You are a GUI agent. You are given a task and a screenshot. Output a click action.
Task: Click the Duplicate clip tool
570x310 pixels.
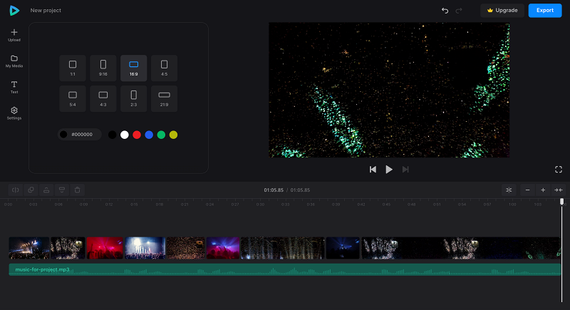(31, 190)
